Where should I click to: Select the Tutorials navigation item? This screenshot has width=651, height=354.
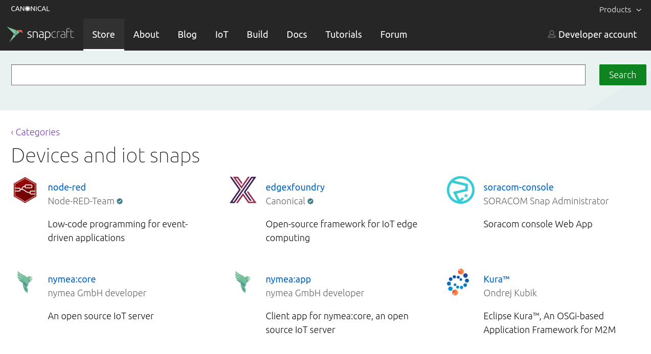[x=344, y=35]
